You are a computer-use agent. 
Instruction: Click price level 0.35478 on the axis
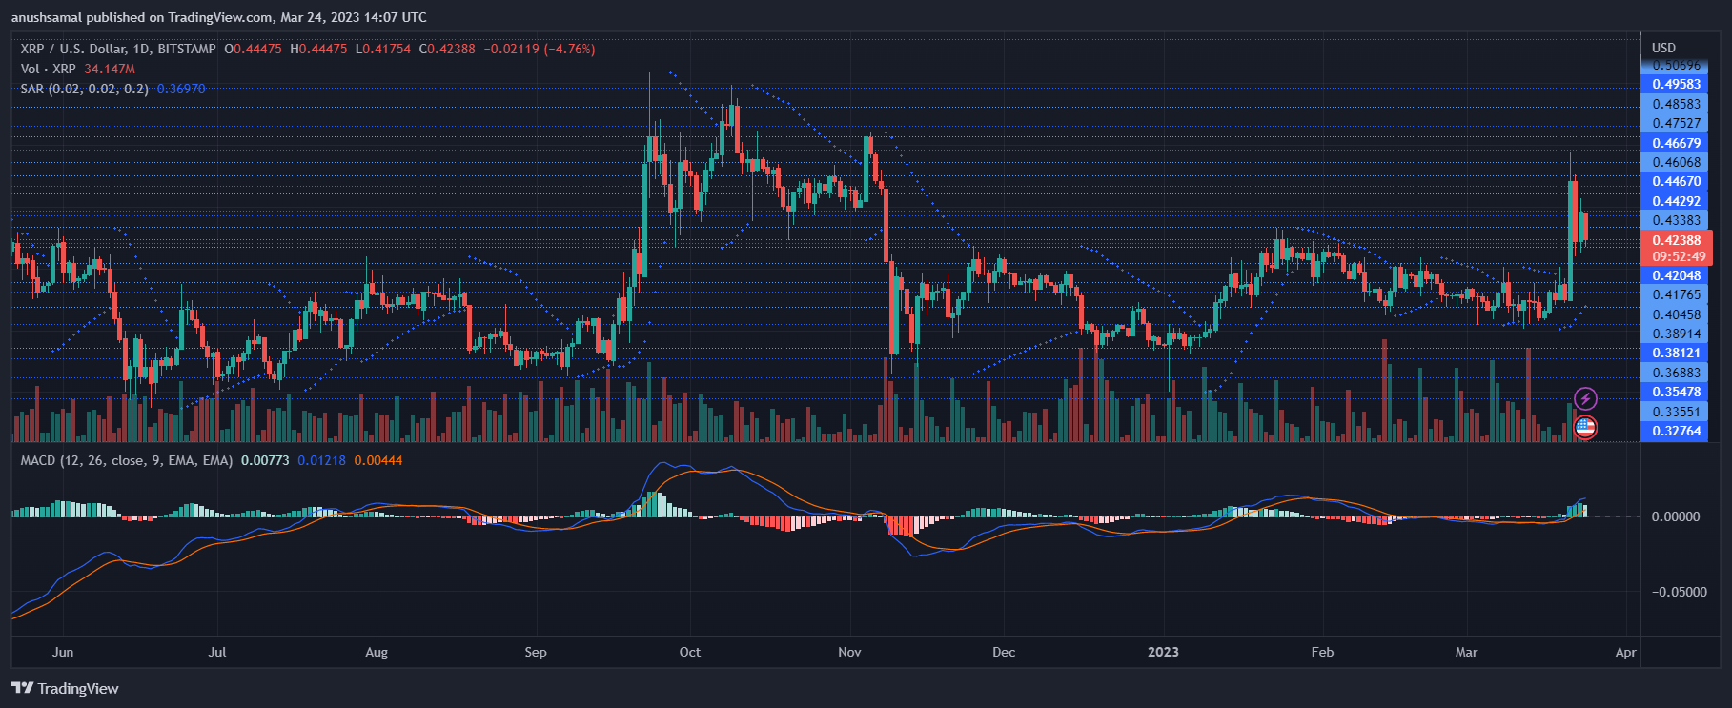[x=1677, y=392]
